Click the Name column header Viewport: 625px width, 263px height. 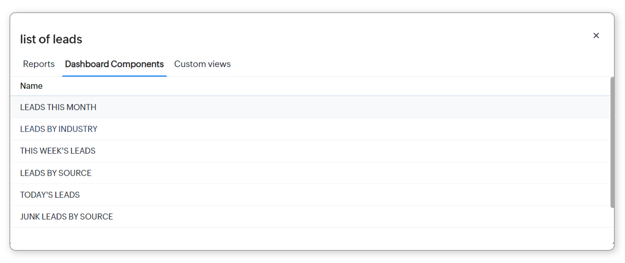pos(31,86)
